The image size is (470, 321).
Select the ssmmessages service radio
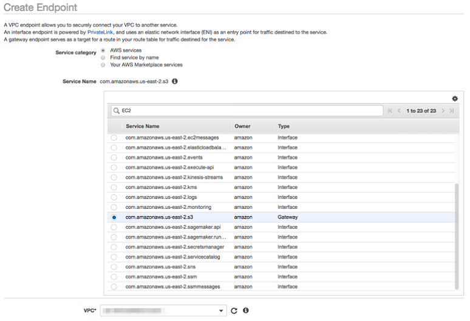114,286
